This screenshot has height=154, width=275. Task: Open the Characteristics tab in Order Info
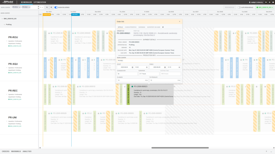click(131, 27)
